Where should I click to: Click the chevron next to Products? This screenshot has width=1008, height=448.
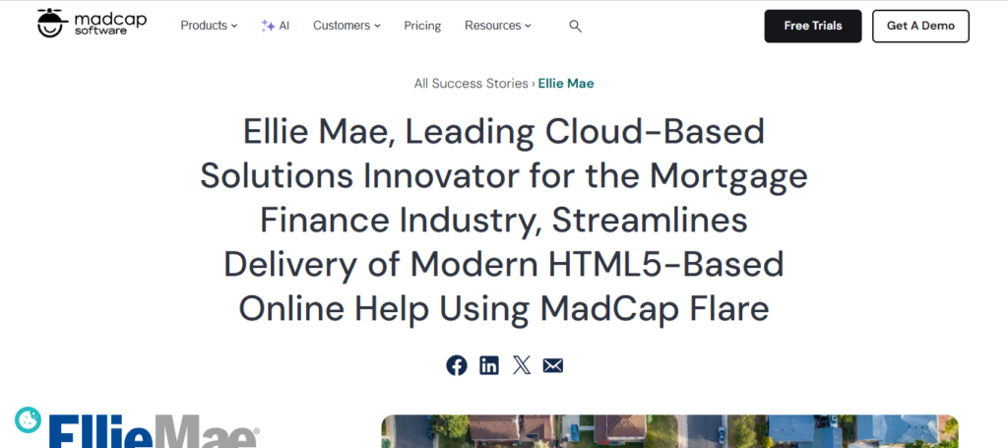(x=234, y=26)
